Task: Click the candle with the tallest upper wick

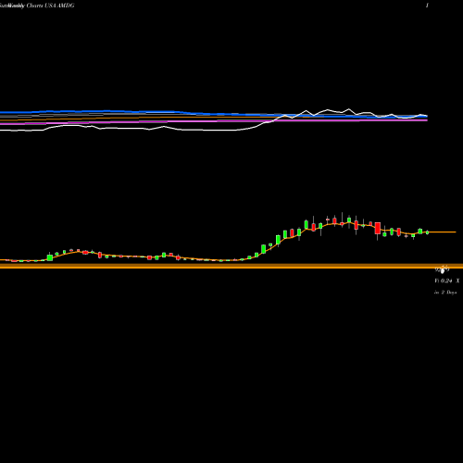Action: click(x=342, y=219)
